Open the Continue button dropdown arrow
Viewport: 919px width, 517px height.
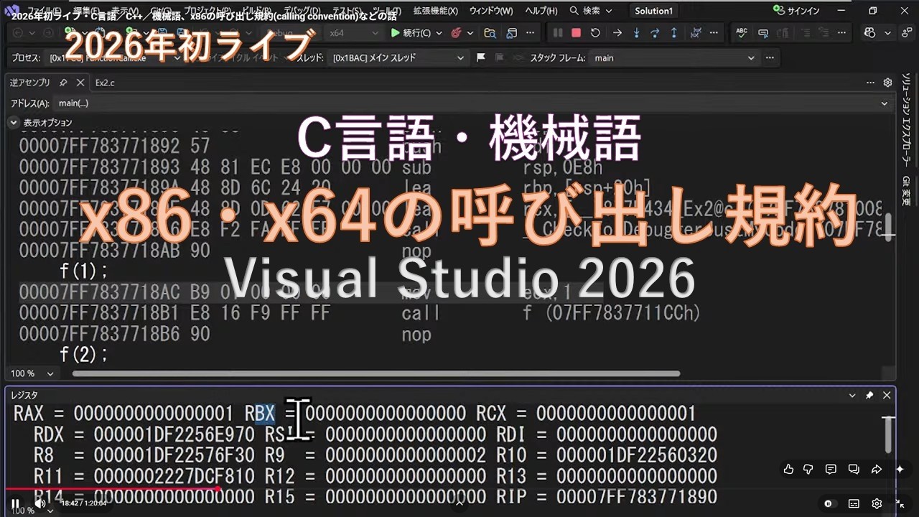point(439,33)
